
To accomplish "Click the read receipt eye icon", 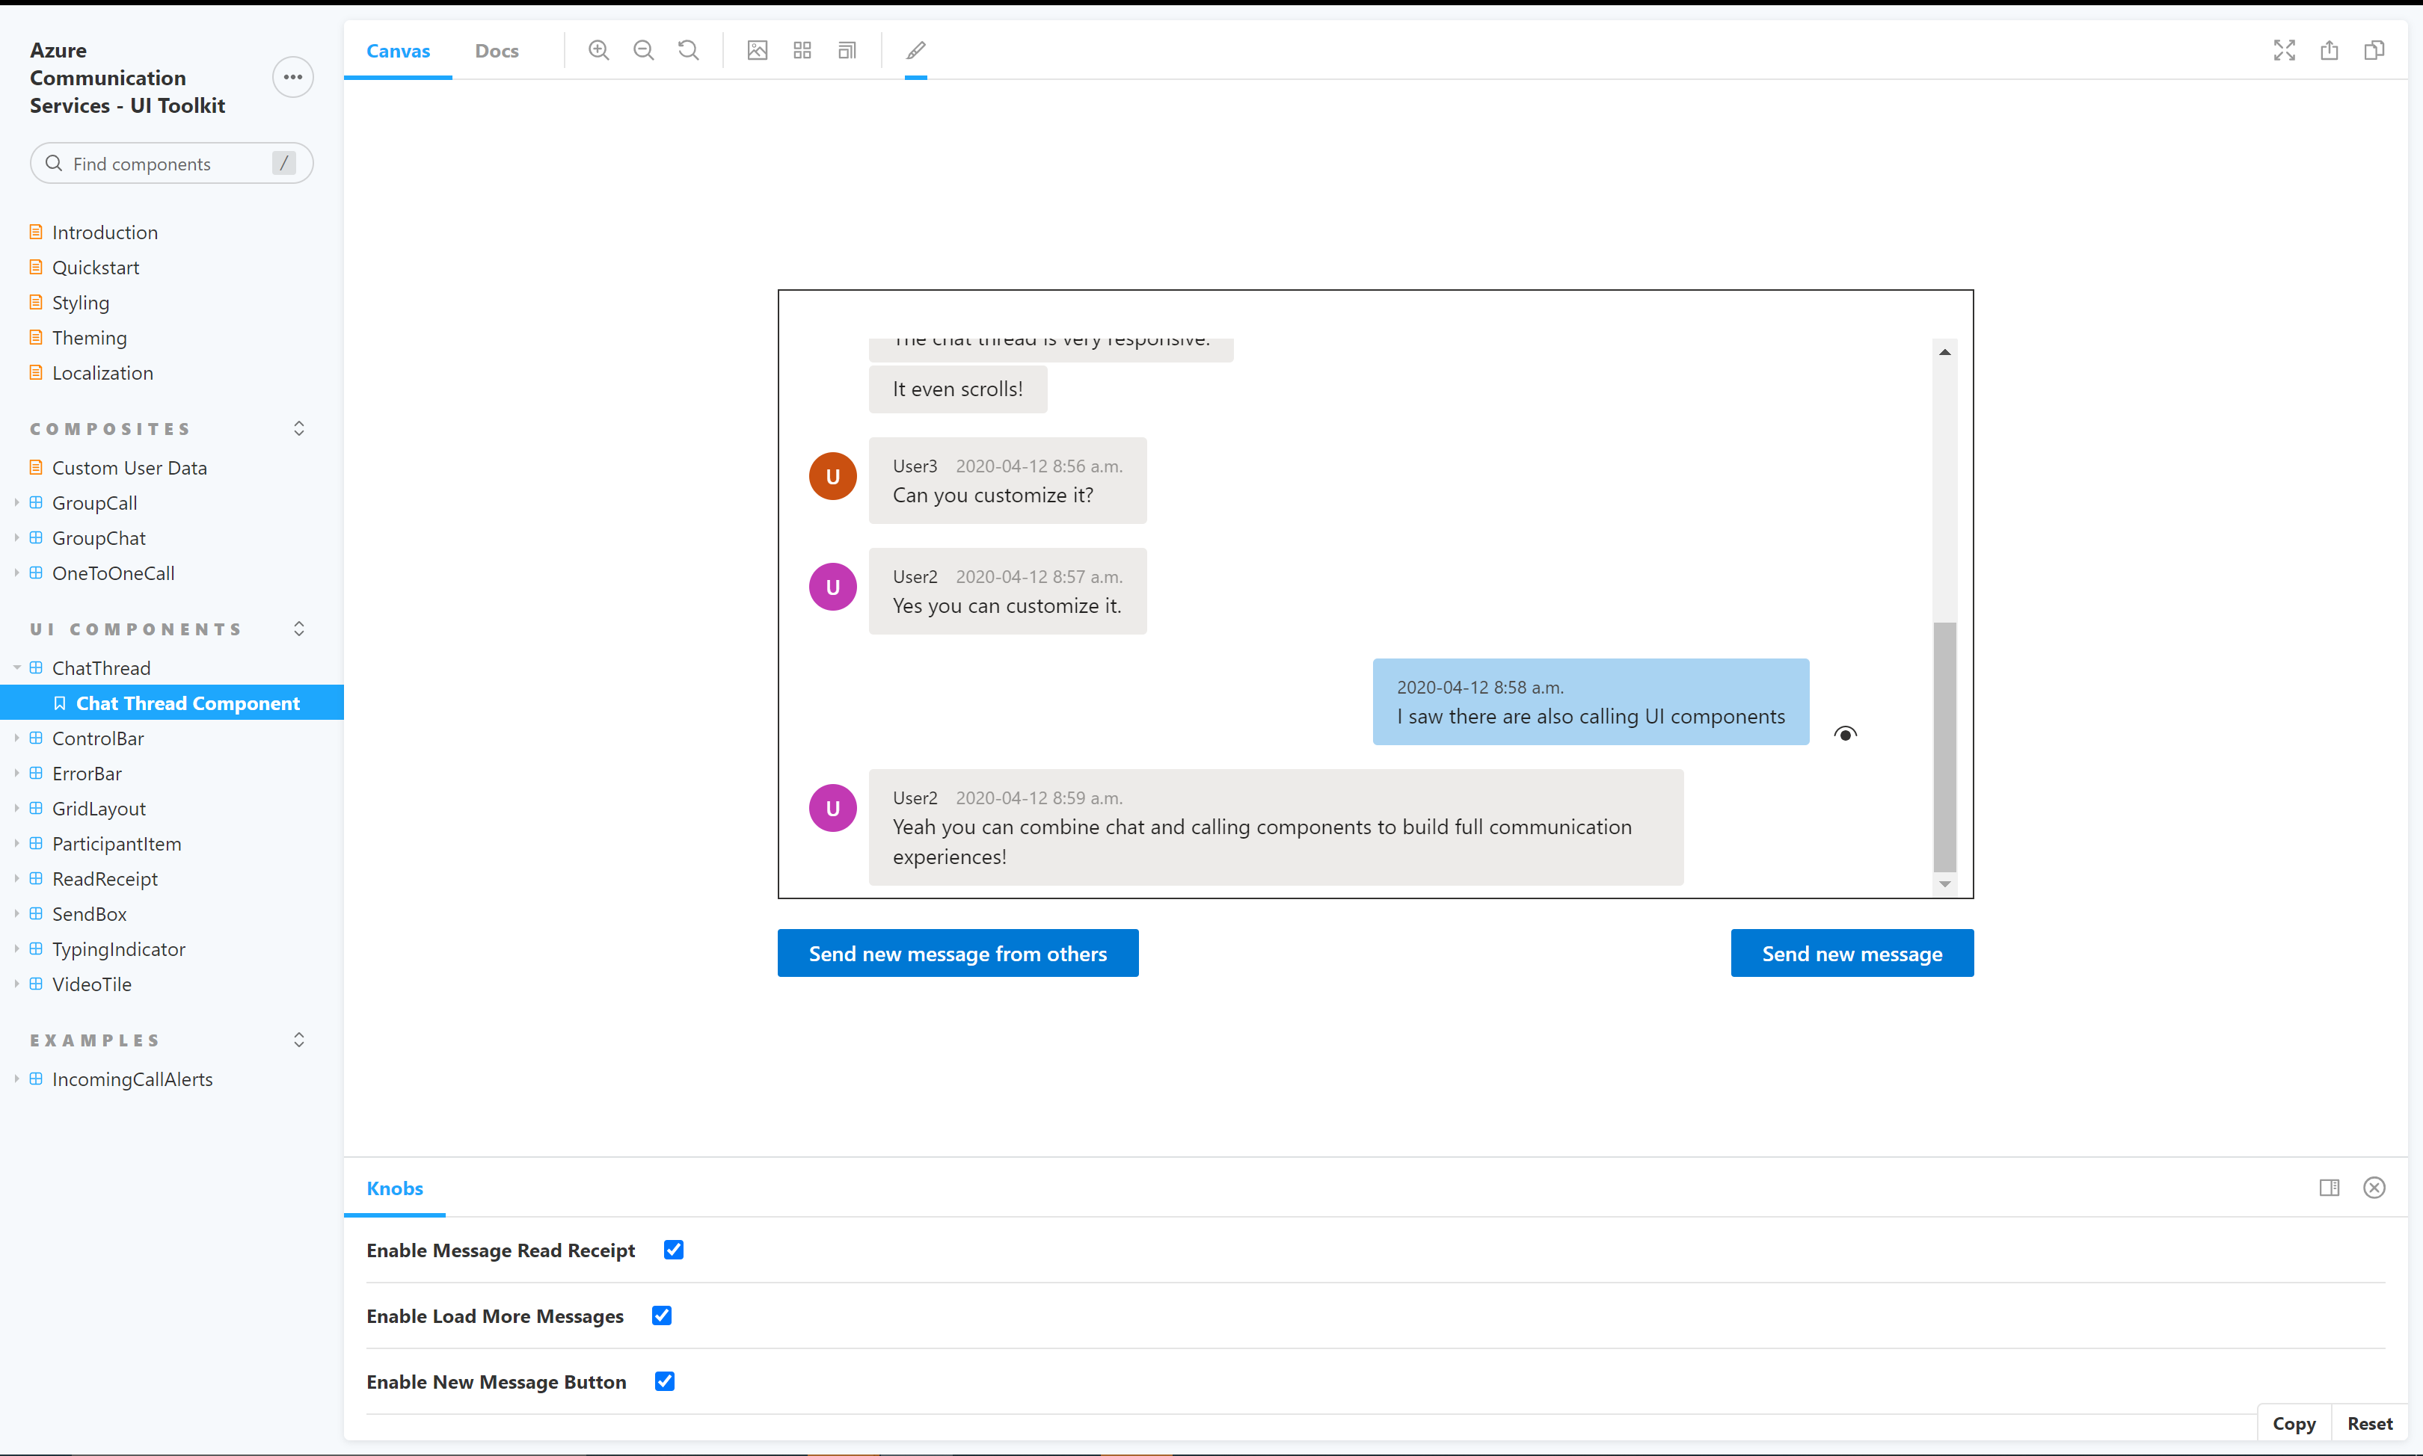I will point(1845,734).
